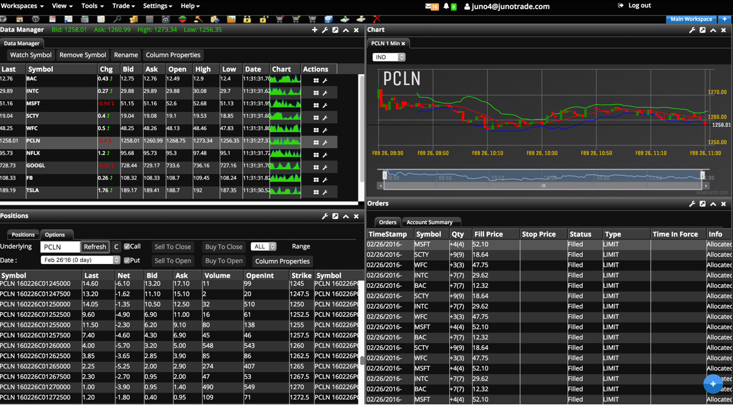This screenshot has width=733, height=405.
Task: Click the plus icon in Data Manager header
Action: 315,30
